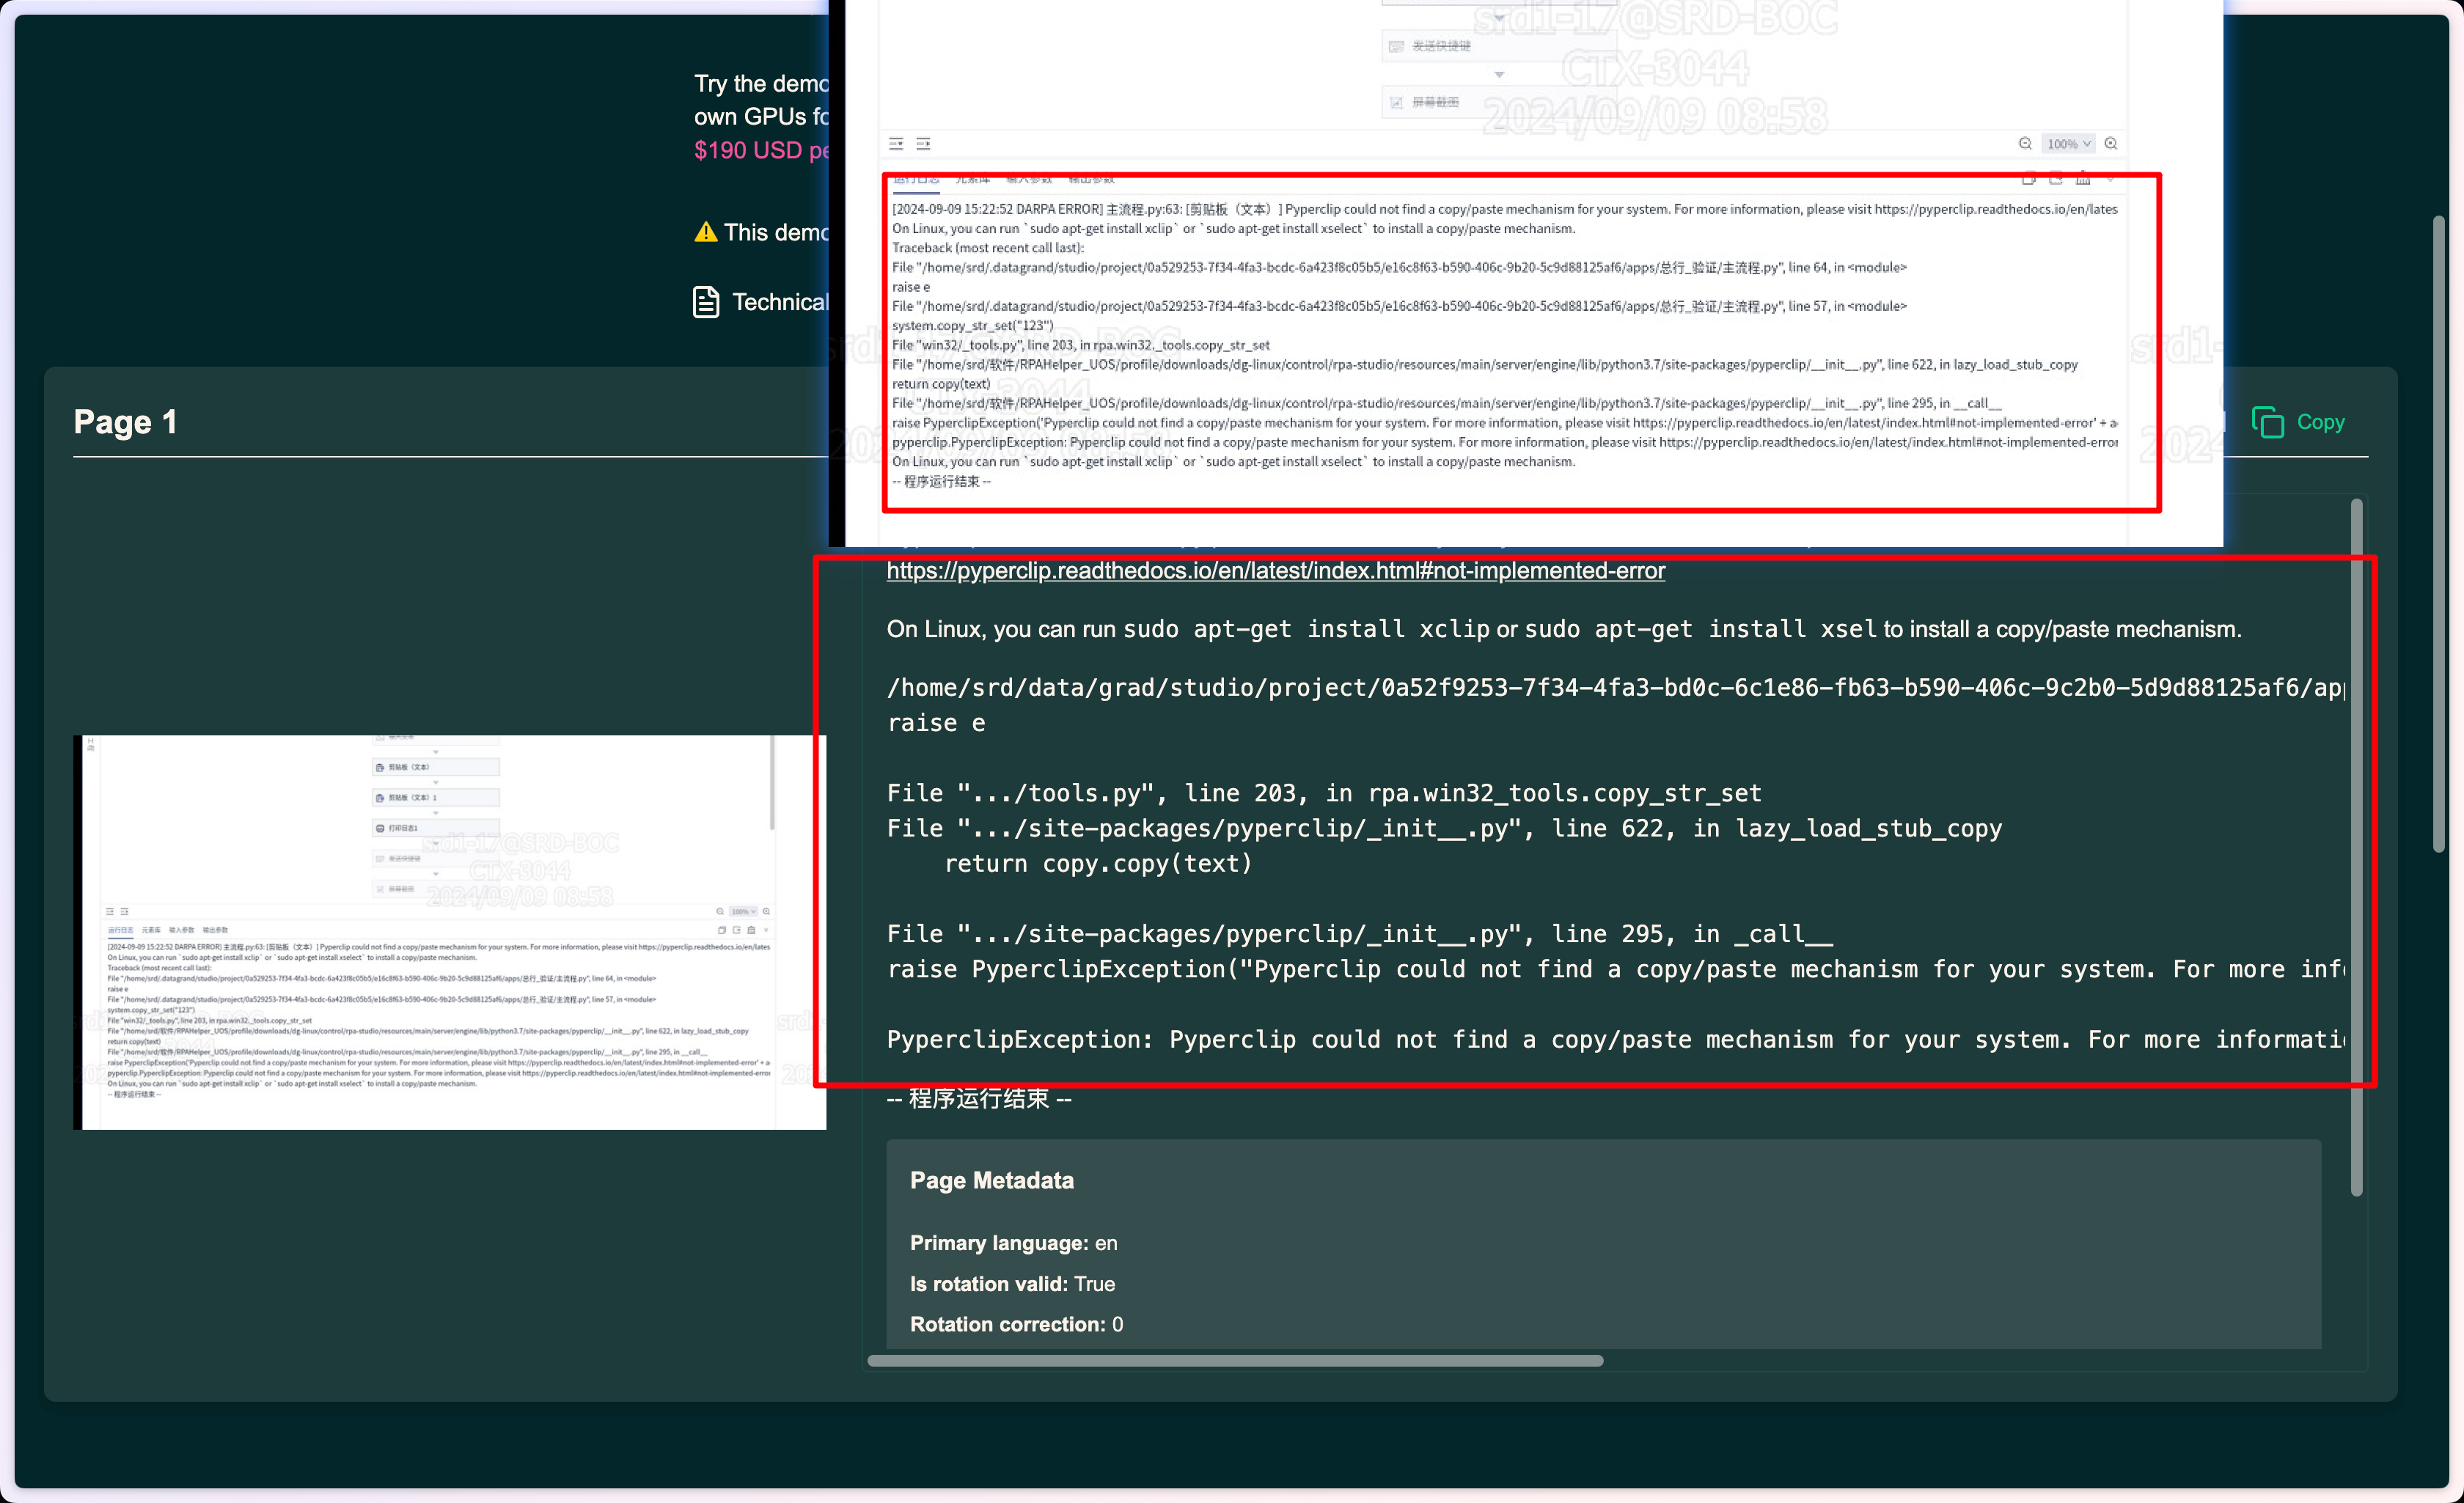The height and width of the screenshot is (1503, 2464).
Task: Open the Page 1 screenshot thumbnail
Action: (x=450, y=932)
